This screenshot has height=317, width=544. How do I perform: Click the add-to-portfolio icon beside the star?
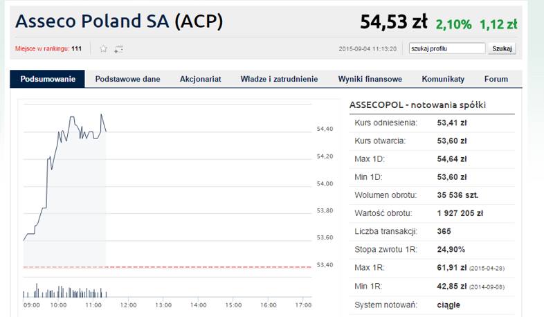(118, 48)
